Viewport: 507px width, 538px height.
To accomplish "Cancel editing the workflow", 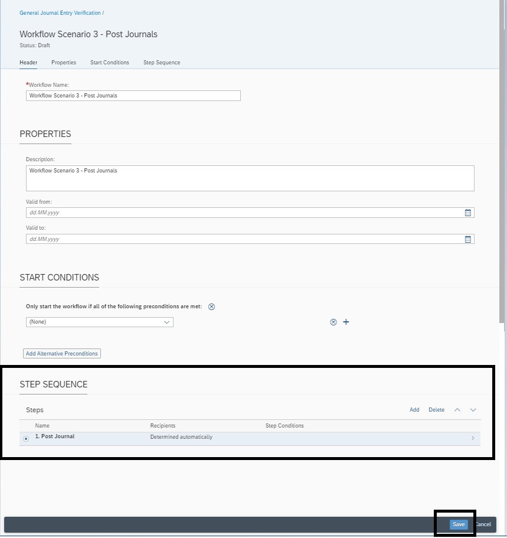I will [x=483, y=524].
